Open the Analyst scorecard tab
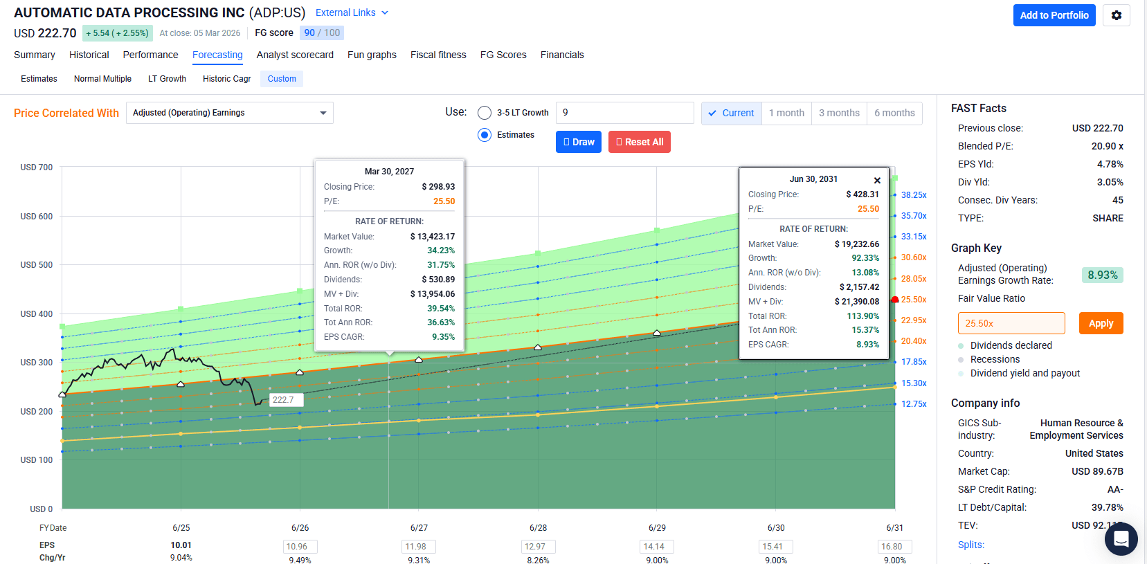The width and height of the screenshot is (1147, 564). click(x=295, y=55)
